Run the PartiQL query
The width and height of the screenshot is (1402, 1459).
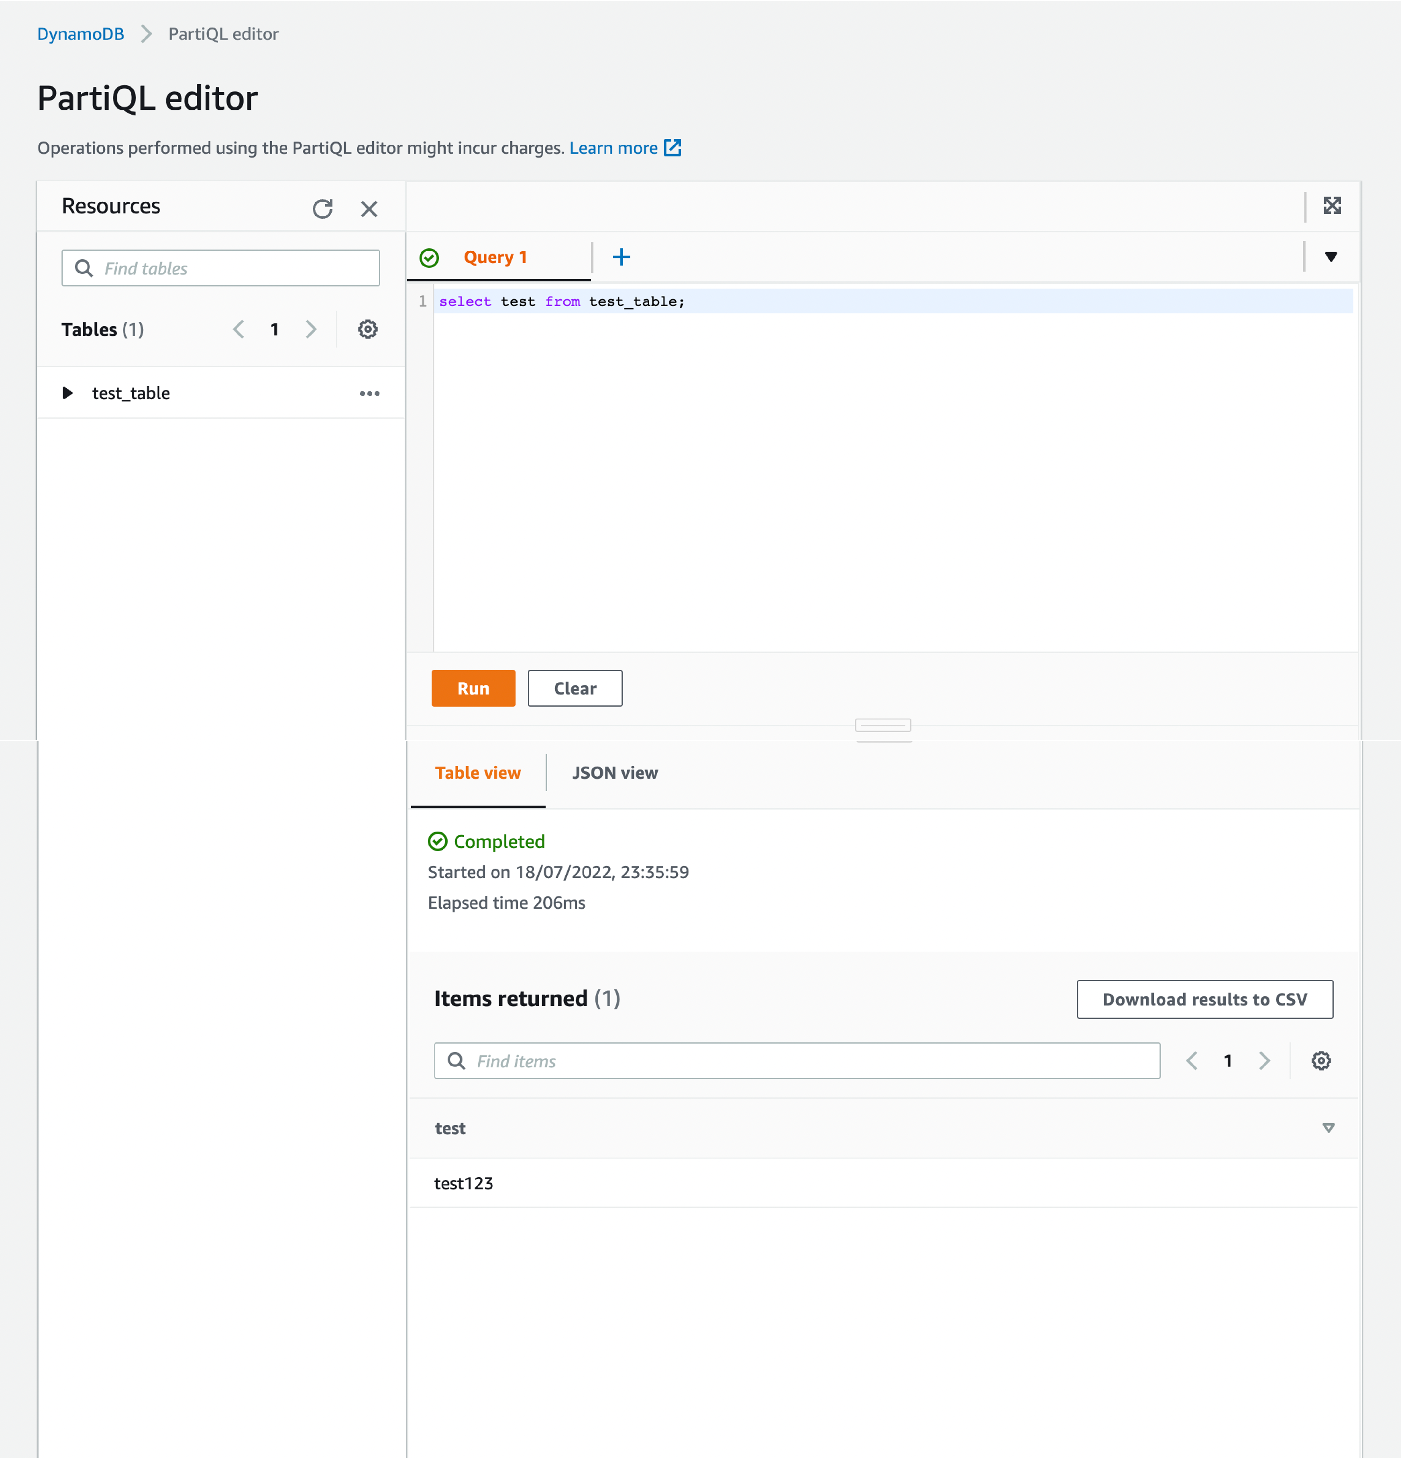coord(473,689)
